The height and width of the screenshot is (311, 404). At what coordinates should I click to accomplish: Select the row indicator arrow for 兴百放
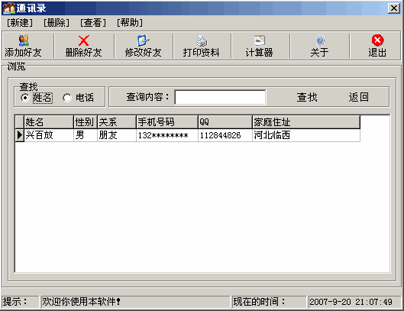pyautogui.click(x=19, y=135)
